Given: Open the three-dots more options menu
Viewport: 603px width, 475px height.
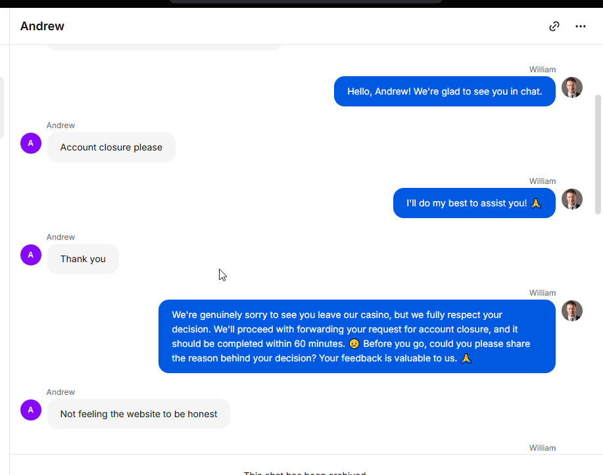Looking at the screenshot, I should click(x=580, y=26).
